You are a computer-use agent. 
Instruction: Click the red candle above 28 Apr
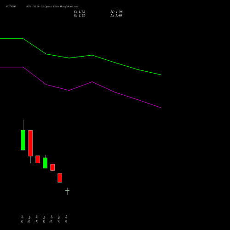click(52, 167)
